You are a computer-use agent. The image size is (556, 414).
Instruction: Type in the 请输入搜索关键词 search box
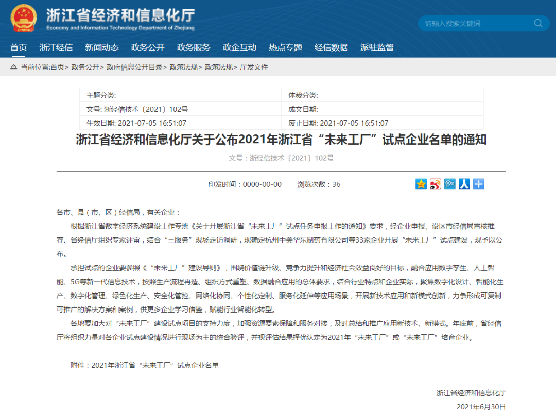pos(474,23)
